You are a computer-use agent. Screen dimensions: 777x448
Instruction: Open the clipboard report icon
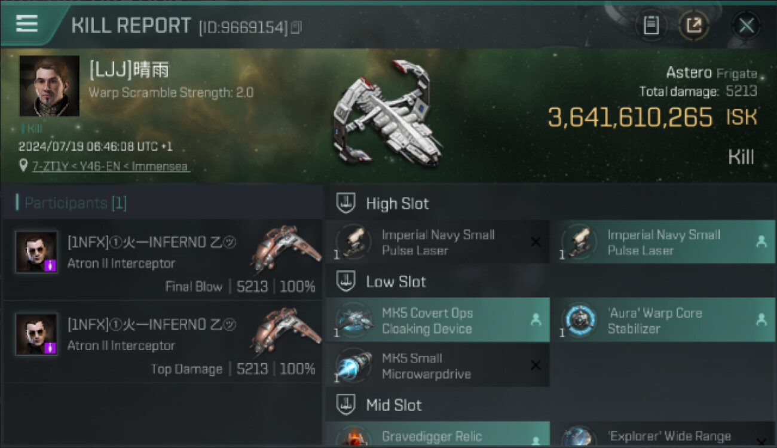click(x=651, y=26)
